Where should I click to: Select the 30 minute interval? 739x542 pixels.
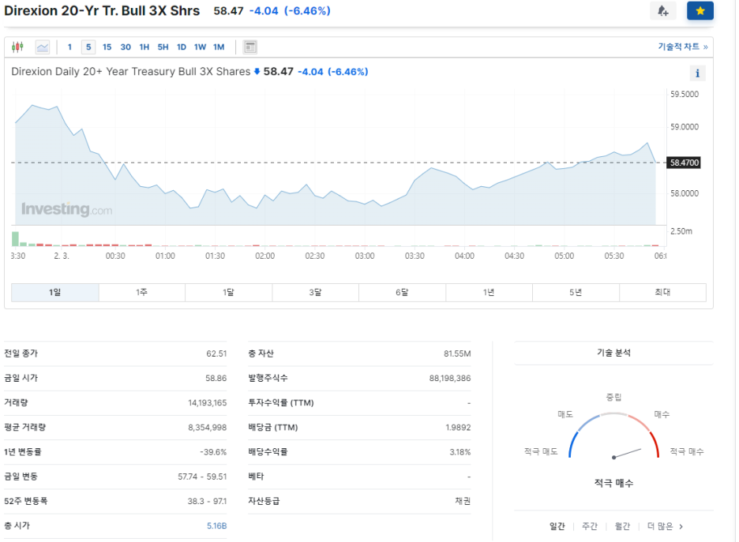pyautogui.click(x=126, y=47)
